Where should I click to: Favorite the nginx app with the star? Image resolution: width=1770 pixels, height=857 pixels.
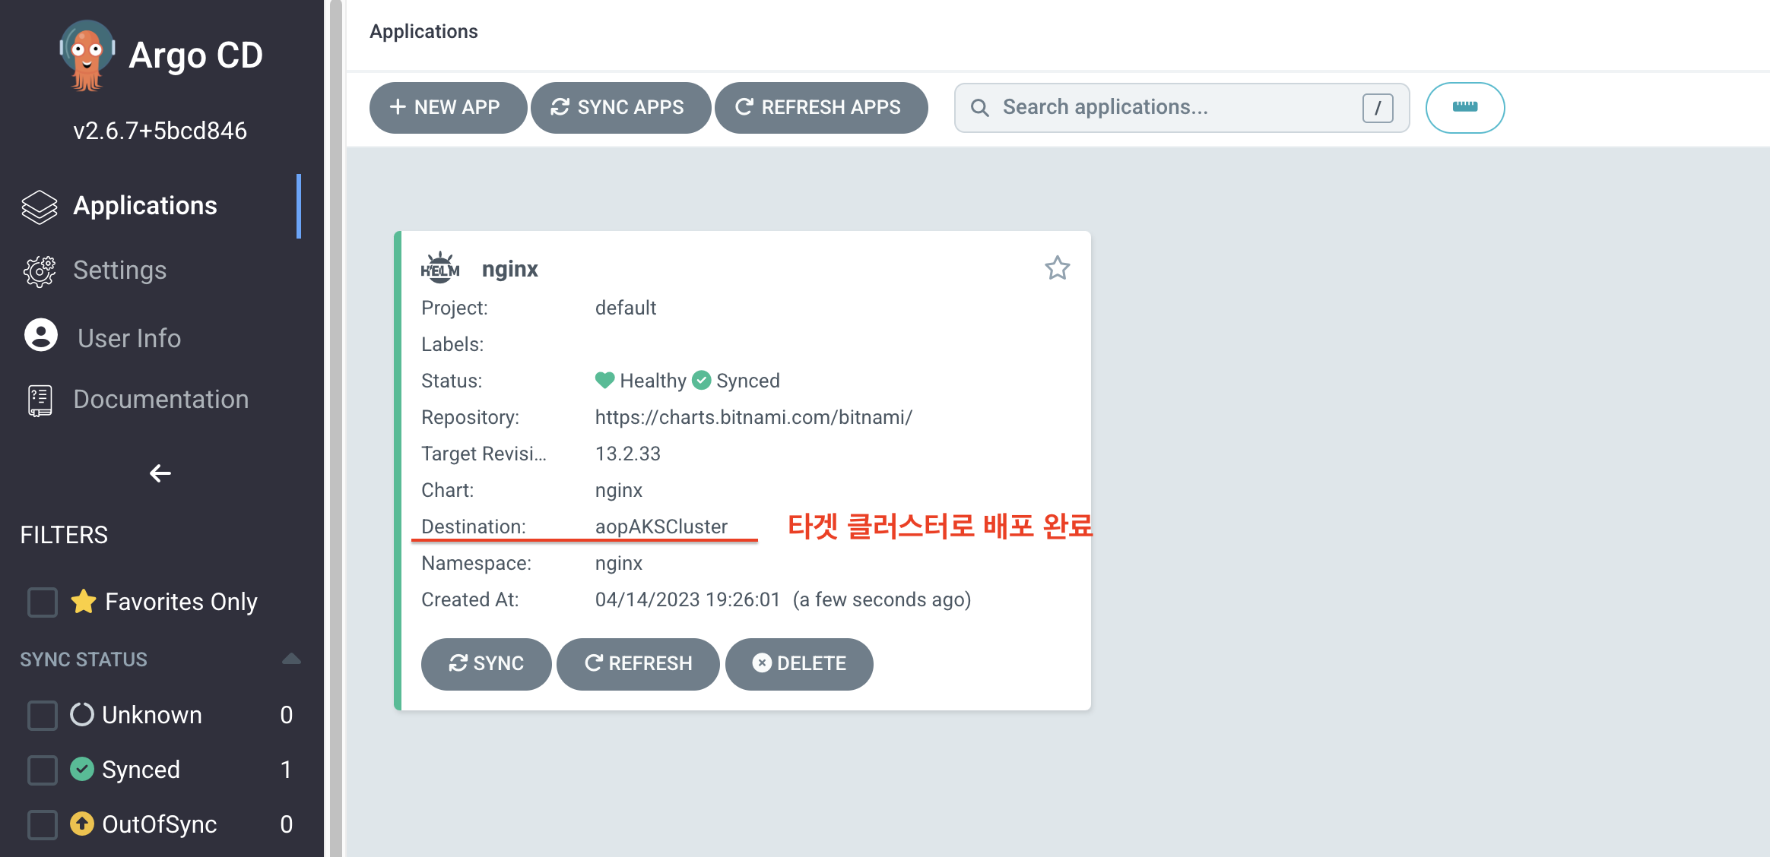pos(1057,267)
